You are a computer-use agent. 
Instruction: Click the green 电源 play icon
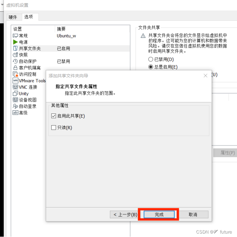pos(15,42)
